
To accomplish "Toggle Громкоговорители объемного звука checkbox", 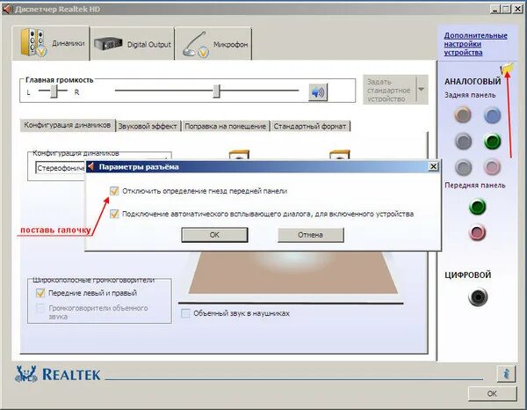I will [40, 308].
